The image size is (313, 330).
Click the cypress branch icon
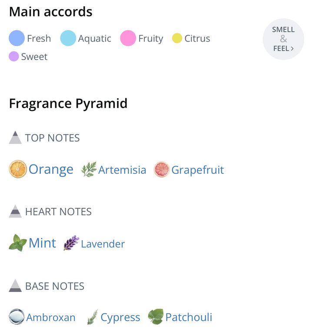pos(93,317)
